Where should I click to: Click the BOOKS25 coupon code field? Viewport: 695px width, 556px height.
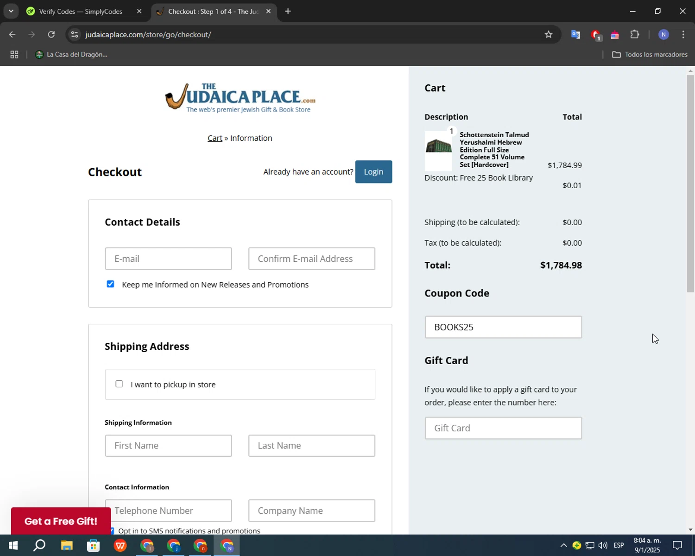503,327
